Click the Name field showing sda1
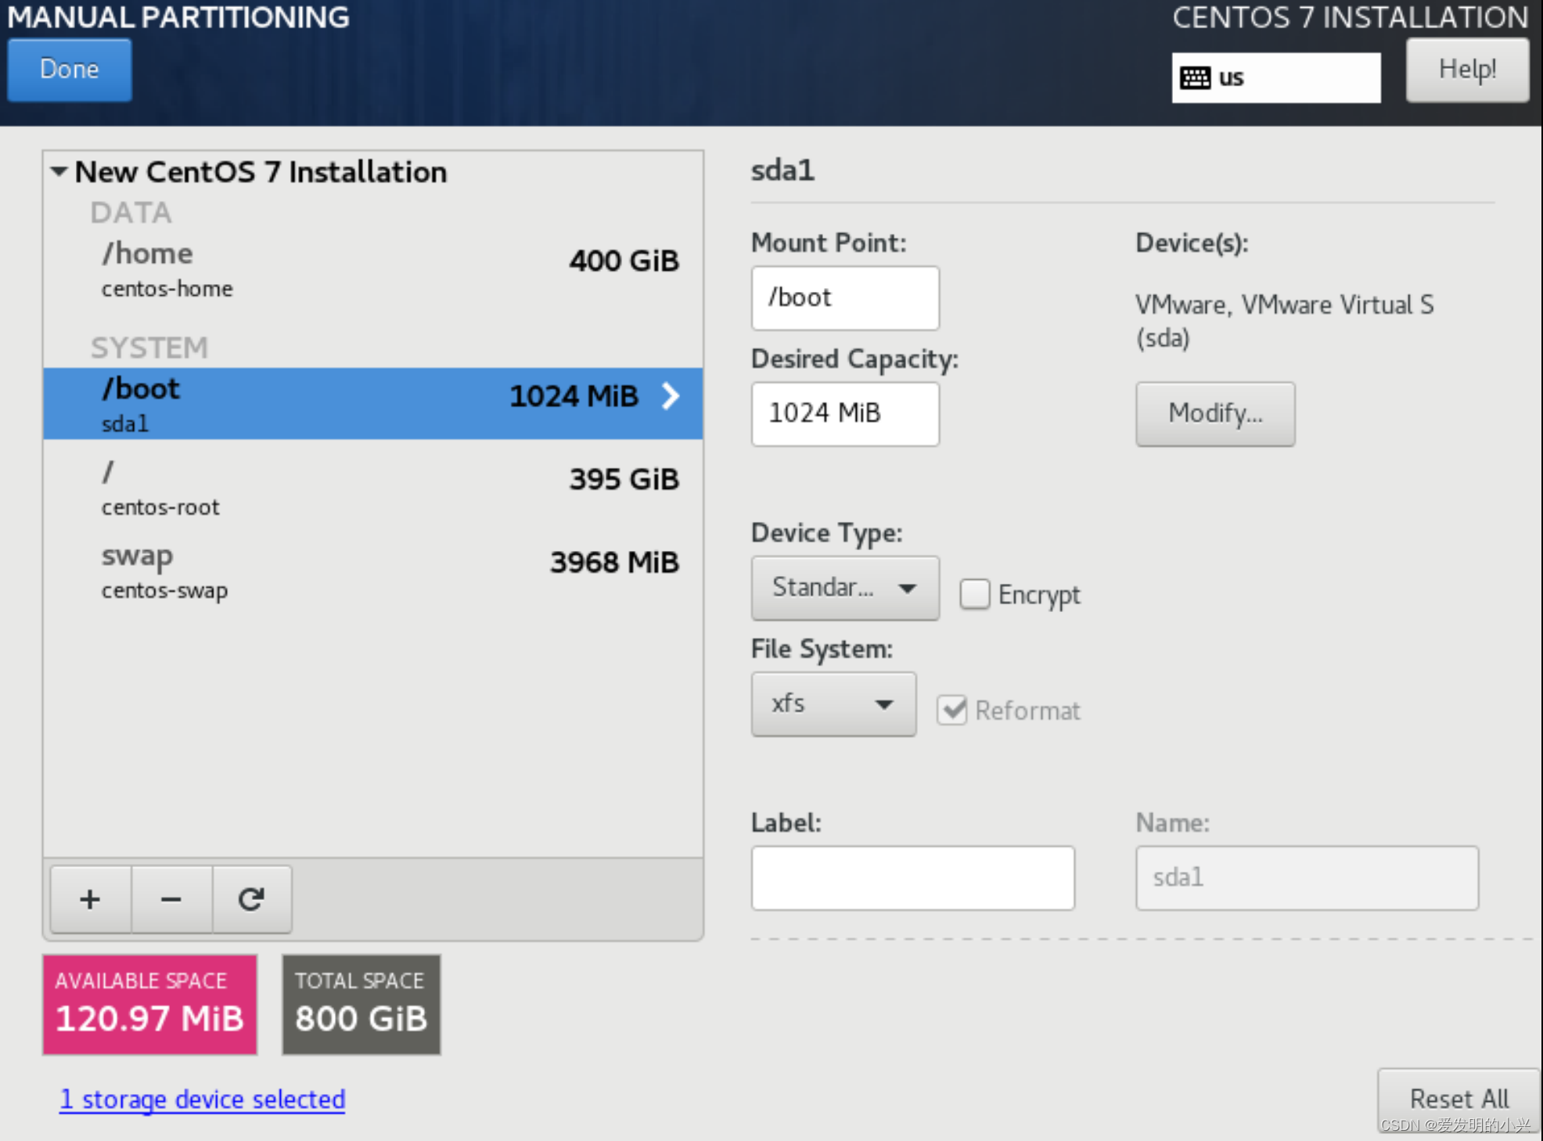 point(1307,878)
